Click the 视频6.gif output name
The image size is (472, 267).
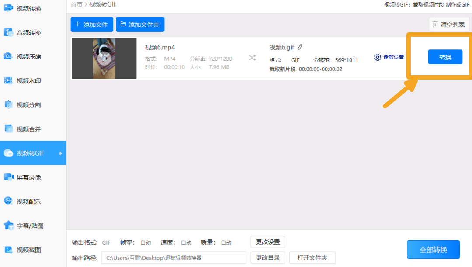[x=282, y=47]
